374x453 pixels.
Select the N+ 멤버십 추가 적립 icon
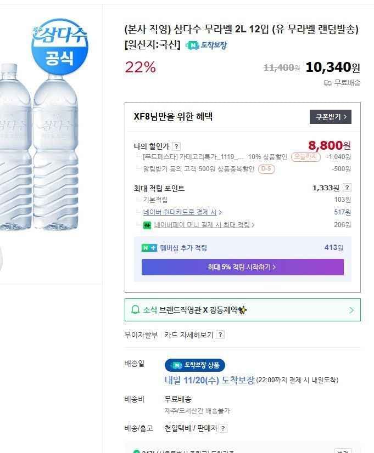(x=149, y=249)
